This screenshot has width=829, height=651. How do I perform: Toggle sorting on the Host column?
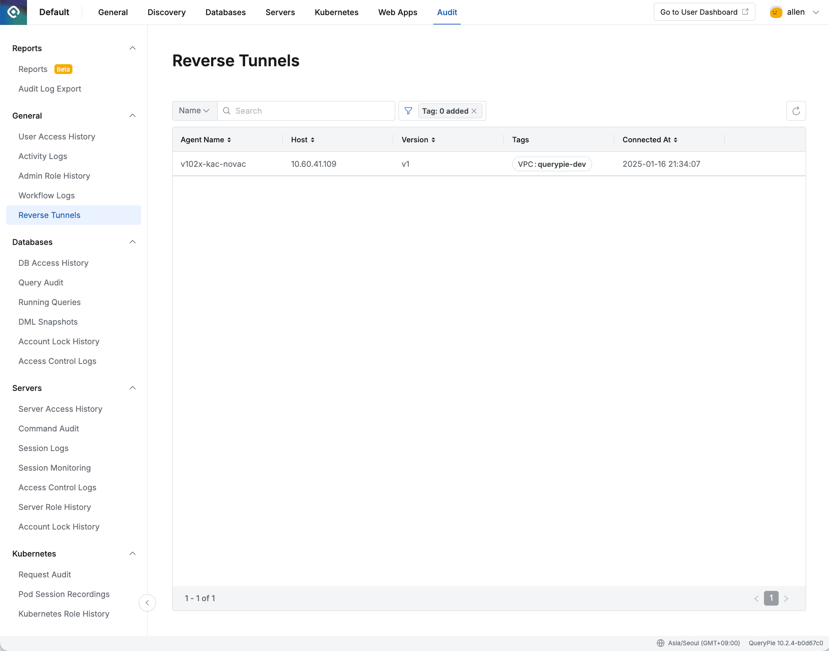tap(312, 139)
